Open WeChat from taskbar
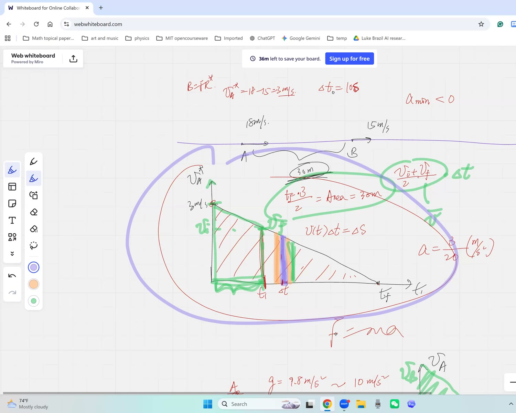 pyautogui.click(x=395, y=404)
